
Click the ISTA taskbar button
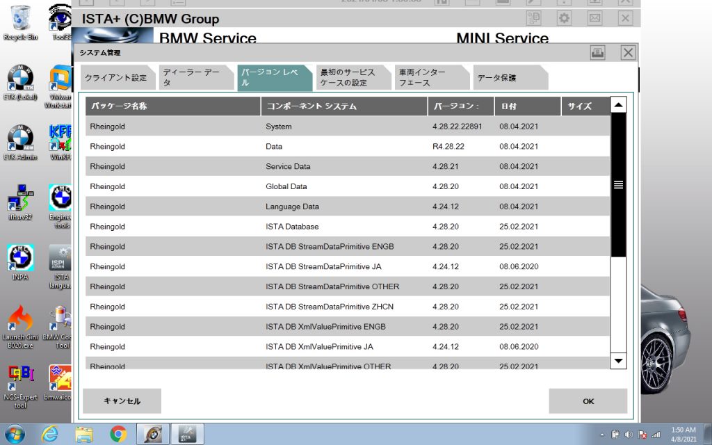pyautogui.click(x=187, y=434)
